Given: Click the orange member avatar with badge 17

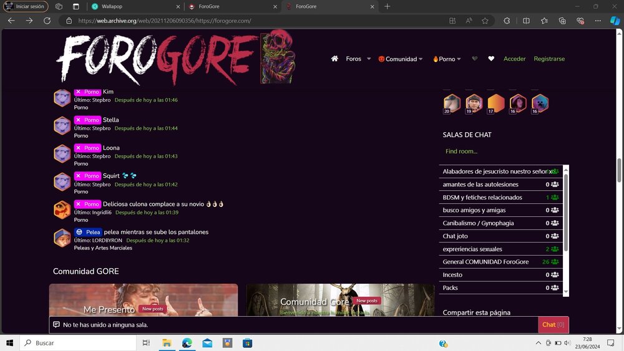Looking at the screenshot, I should [x=496, y=103].
